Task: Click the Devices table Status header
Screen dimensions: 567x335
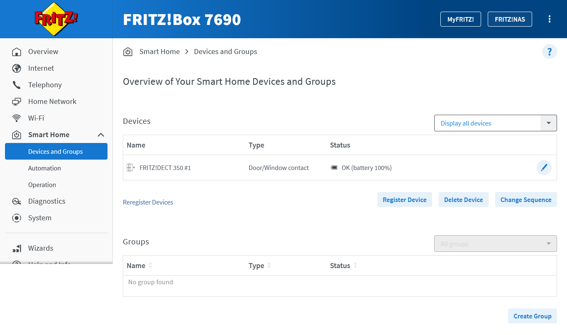Action: coord(340,145)
